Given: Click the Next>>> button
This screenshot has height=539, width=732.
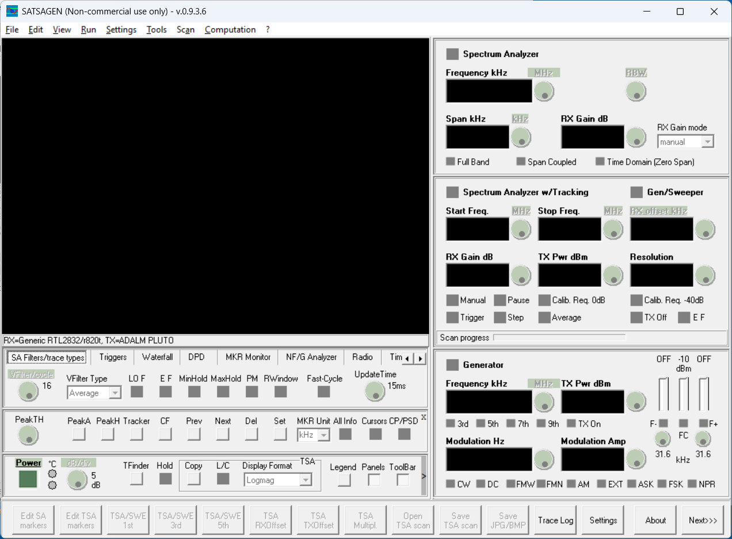Looking at the screenshot, I should pyautogui.click(x=703, y=521).
